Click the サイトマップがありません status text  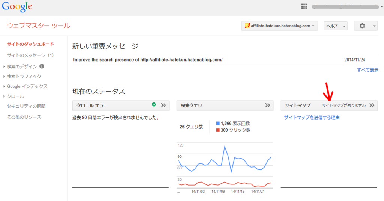click(x=343, y=105)
